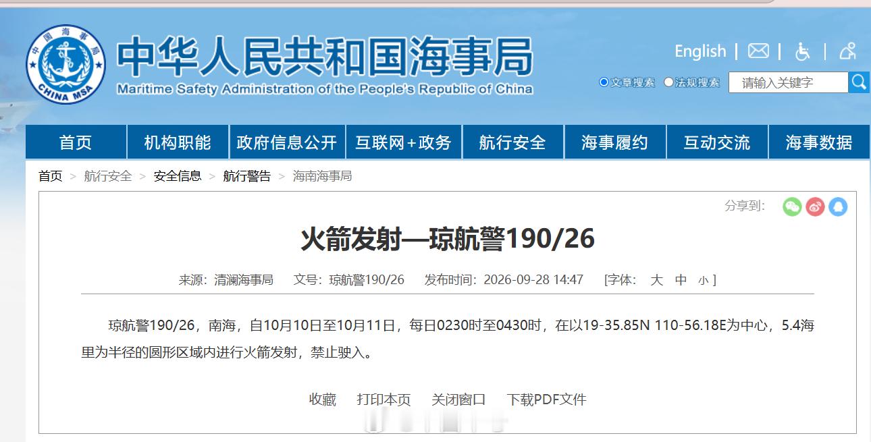Share article via red Weibo icon
The height and width of the screenshot is (442, 871).
[815, 206]
